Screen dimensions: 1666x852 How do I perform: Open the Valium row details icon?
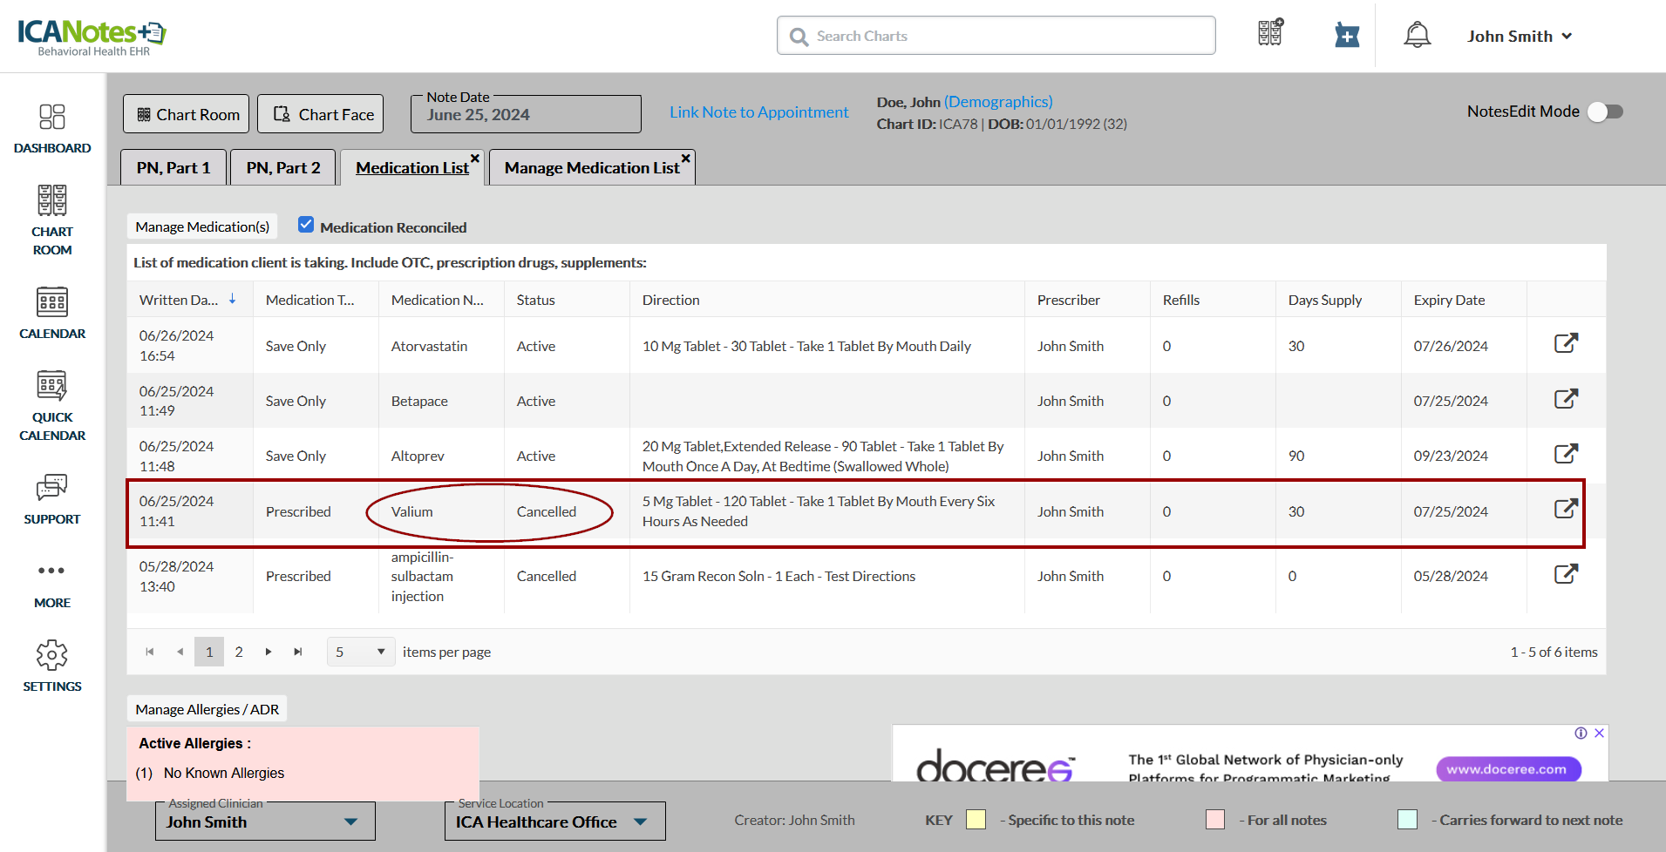pos(1566,510)
